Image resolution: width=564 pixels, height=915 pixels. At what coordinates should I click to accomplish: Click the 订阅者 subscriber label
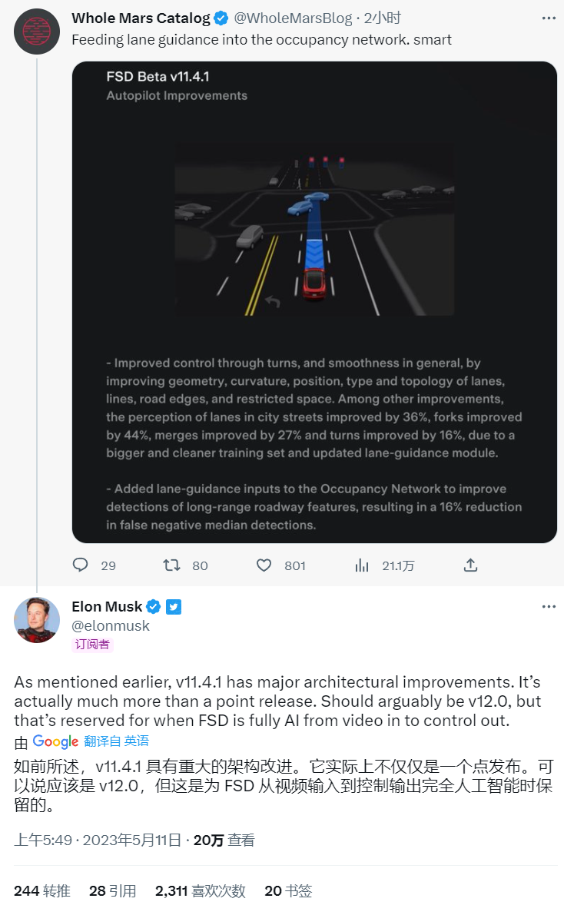point(92,645)
